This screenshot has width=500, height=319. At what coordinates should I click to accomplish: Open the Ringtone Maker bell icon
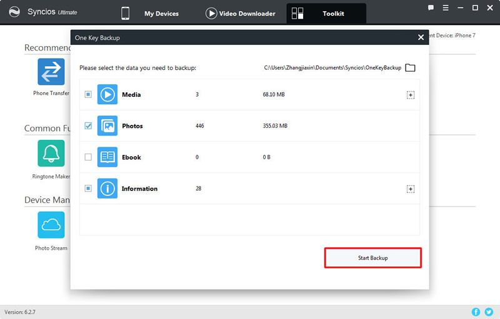coord(51,153)
